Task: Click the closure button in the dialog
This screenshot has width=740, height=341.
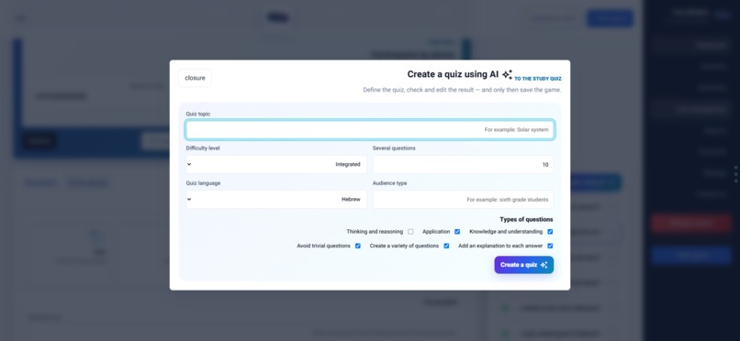Action: (195, 78)
